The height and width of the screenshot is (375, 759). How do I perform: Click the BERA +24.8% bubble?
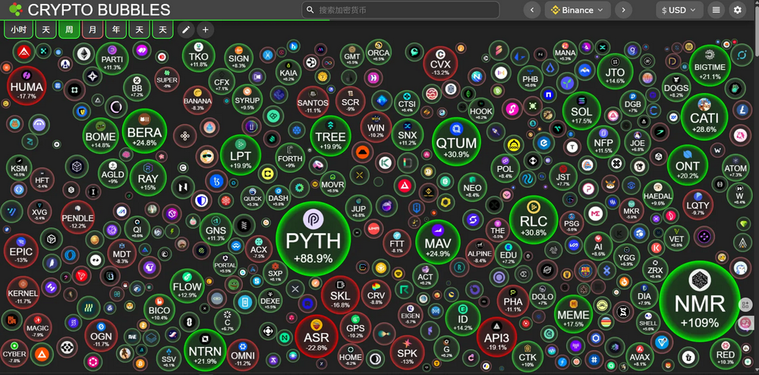tap(144, 131)
